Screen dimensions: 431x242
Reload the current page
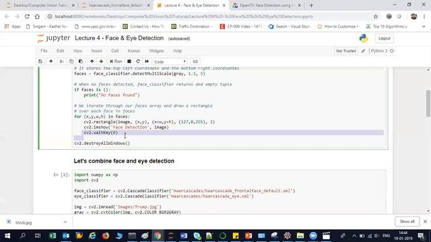click(x=27, y=16)
